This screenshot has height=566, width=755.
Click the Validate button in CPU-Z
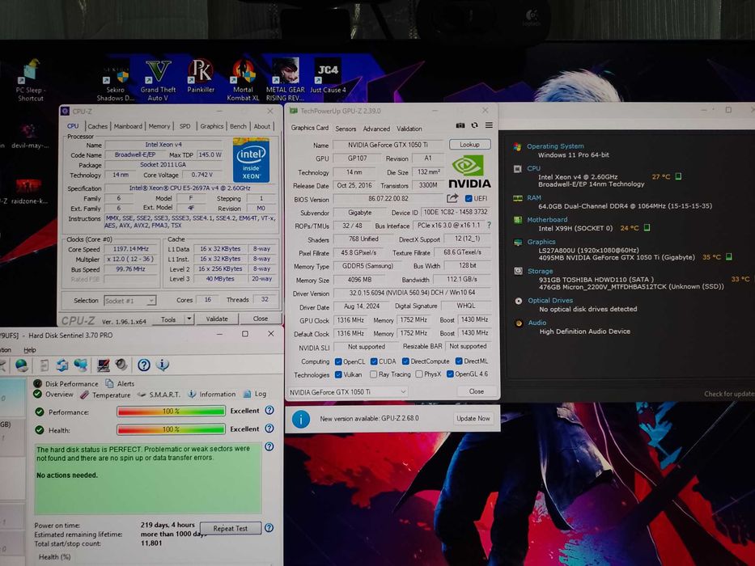pyautogui.click(x=217, y=319)
